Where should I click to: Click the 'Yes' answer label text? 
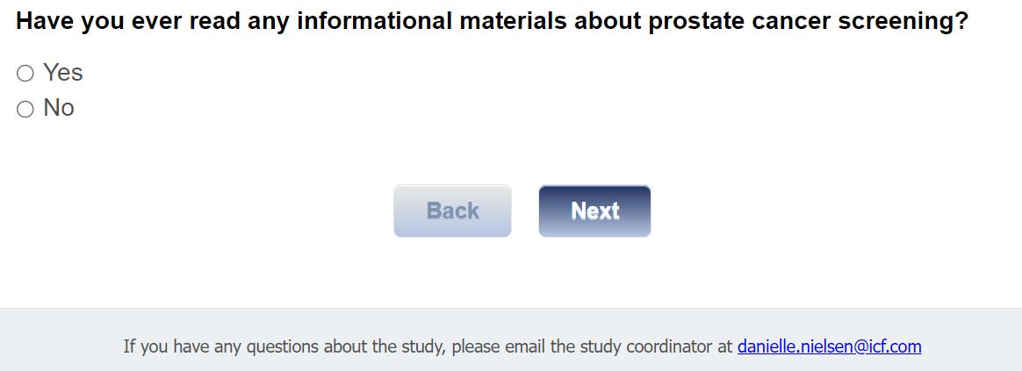pos(63,73)
